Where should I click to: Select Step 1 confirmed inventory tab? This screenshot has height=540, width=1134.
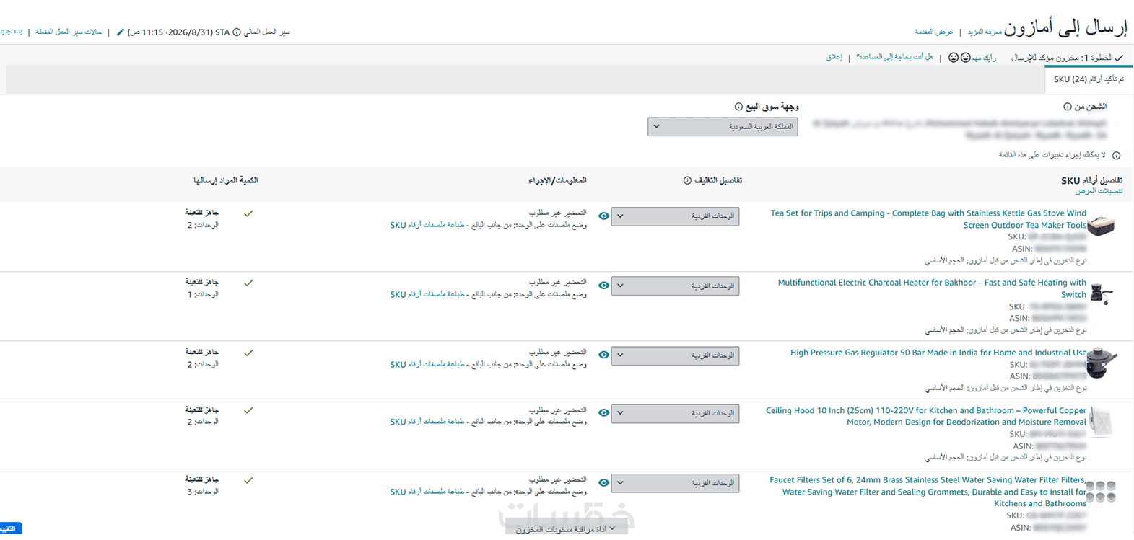coord(1067,58)
